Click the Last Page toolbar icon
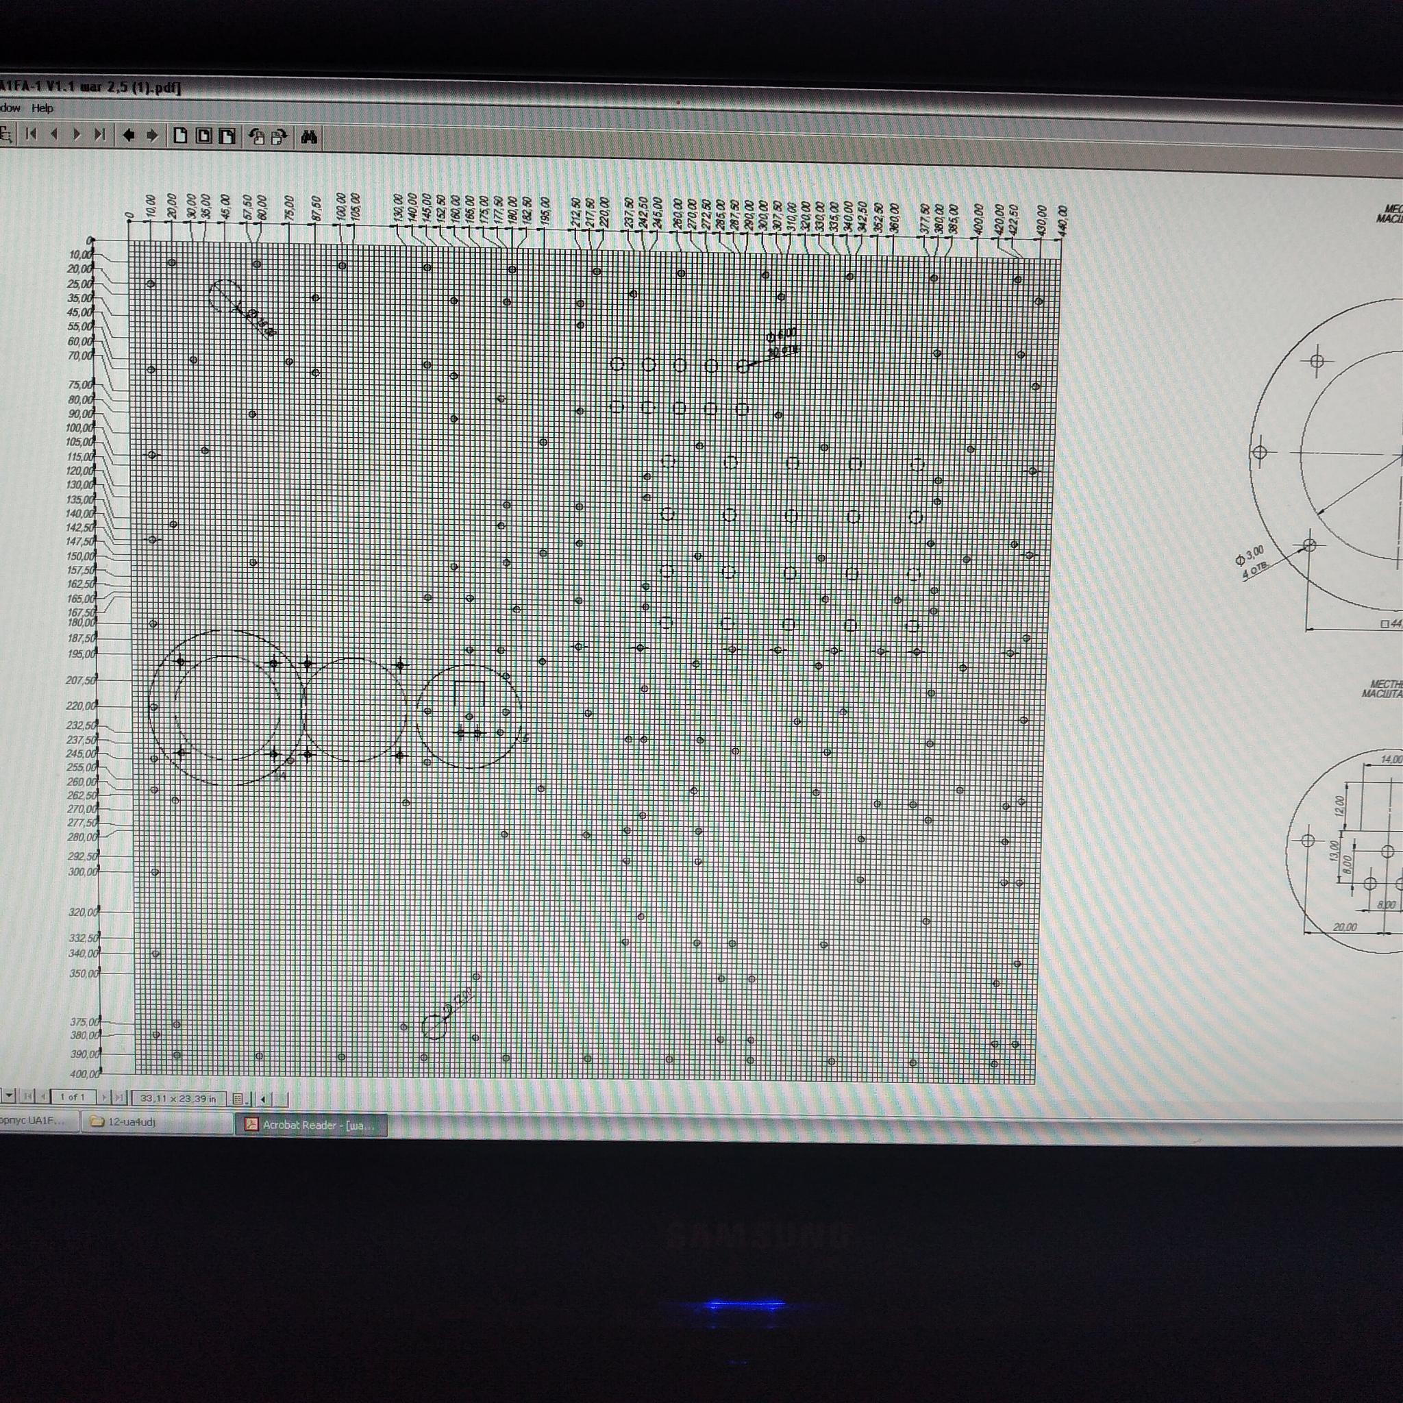1403x1403 pixels. tap(100, 134)
